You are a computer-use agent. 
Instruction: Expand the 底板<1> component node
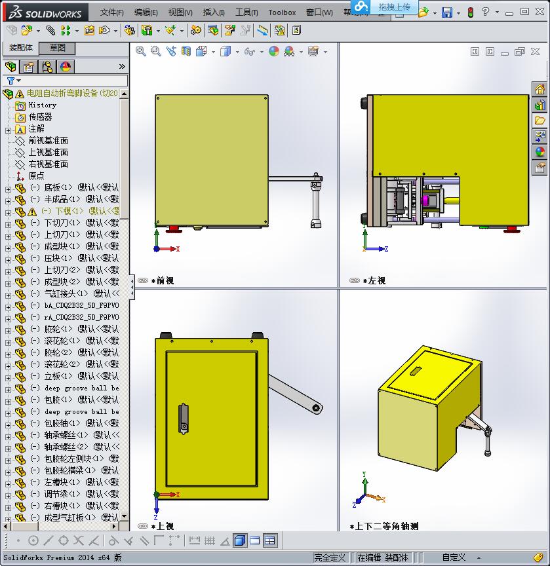tap(8, 189)
